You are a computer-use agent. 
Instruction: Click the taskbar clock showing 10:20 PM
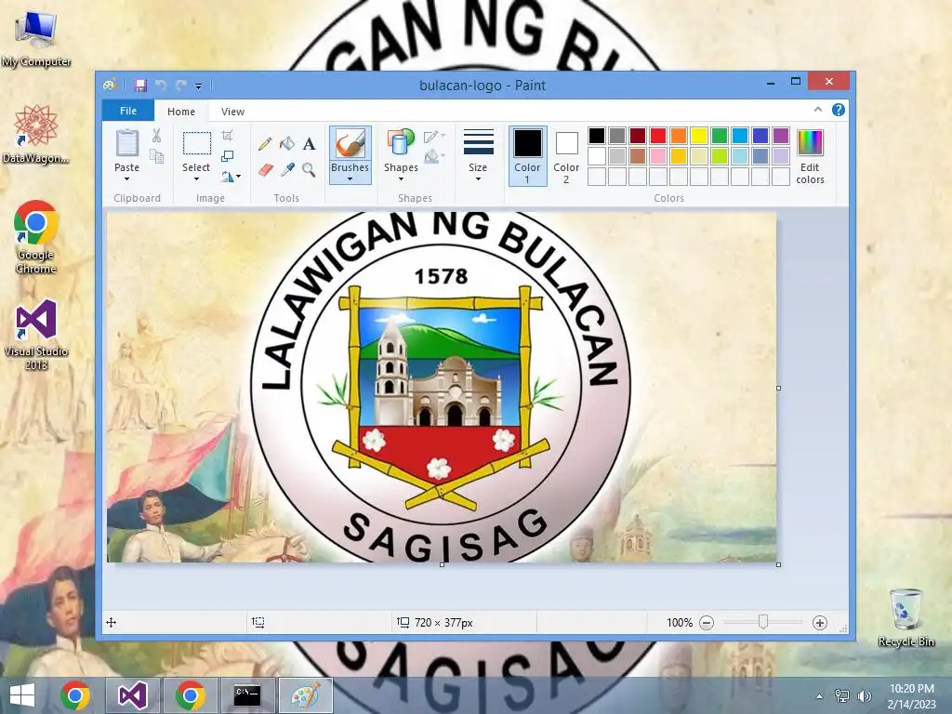coord(912,695)
